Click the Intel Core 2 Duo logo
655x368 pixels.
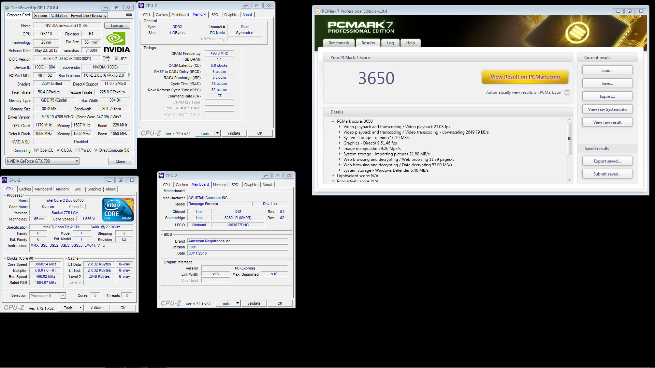pos(118,210)
